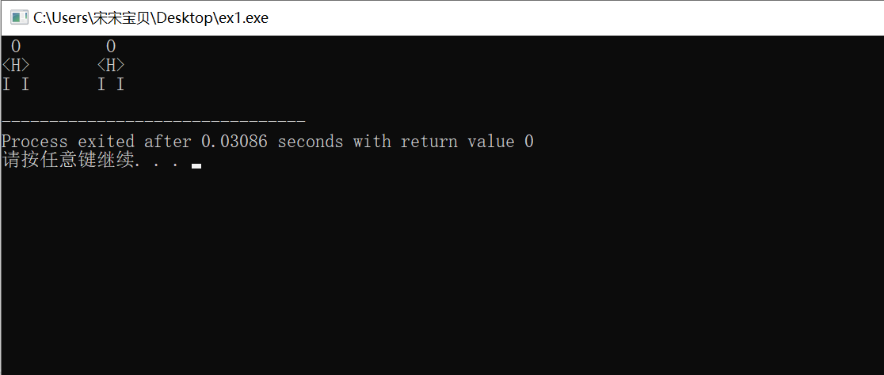Click the word with in output line

point(372,142)
